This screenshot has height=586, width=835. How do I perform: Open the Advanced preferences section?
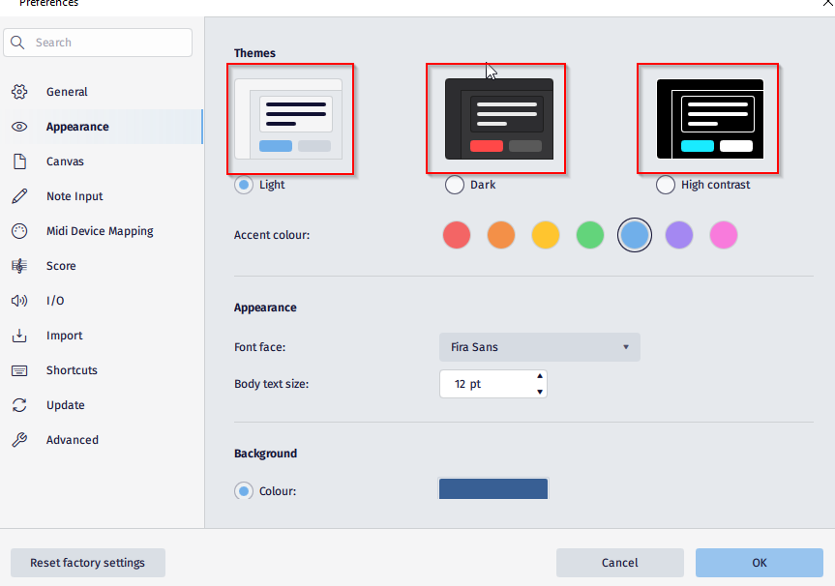pos(72,439)
